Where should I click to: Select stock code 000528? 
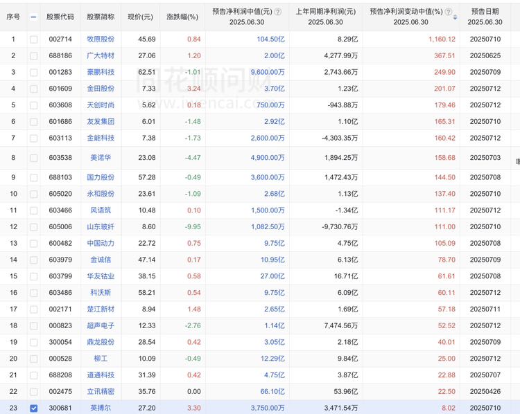coord(60,359)
